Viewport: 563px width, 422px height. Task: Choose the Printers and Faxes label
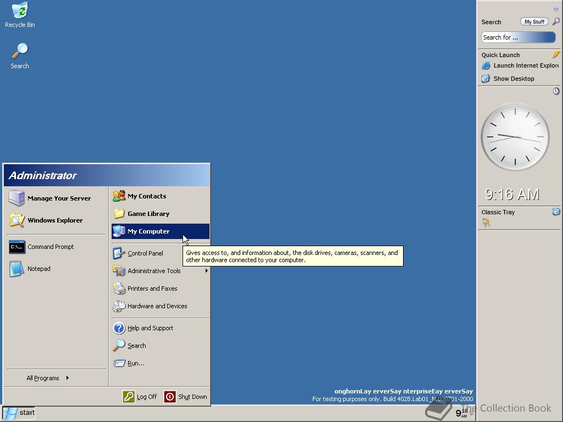[152, 288]
